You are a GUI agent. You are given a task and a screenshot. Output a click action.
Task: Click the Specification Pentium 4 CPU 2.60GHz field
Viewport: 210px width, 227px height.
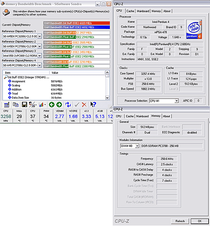(170, 44)
